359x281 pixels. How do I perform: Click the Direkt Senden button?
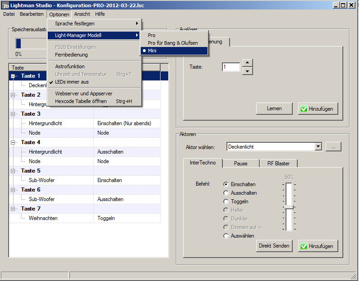pos(274,246)
